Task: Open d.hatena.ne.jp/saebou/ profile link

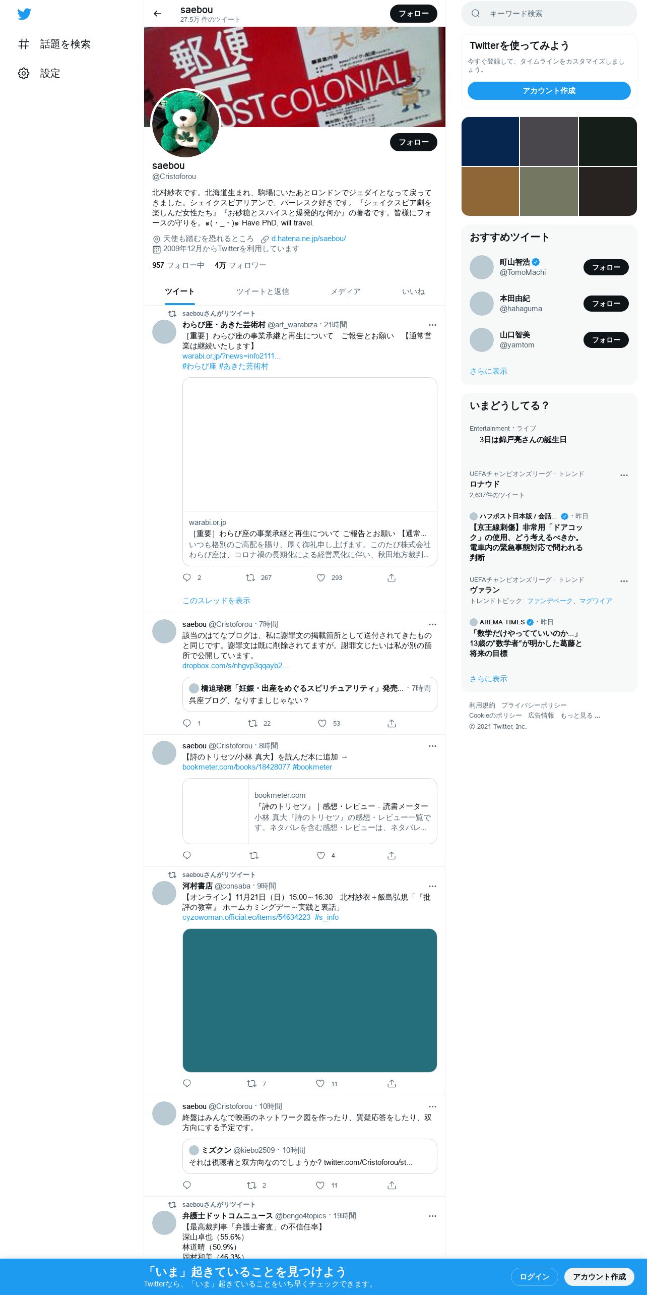Action: click(x=308, y=239)
